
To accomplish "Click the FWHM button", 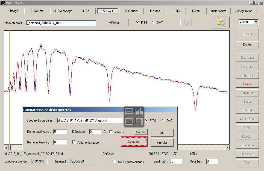I will point(247,110).
